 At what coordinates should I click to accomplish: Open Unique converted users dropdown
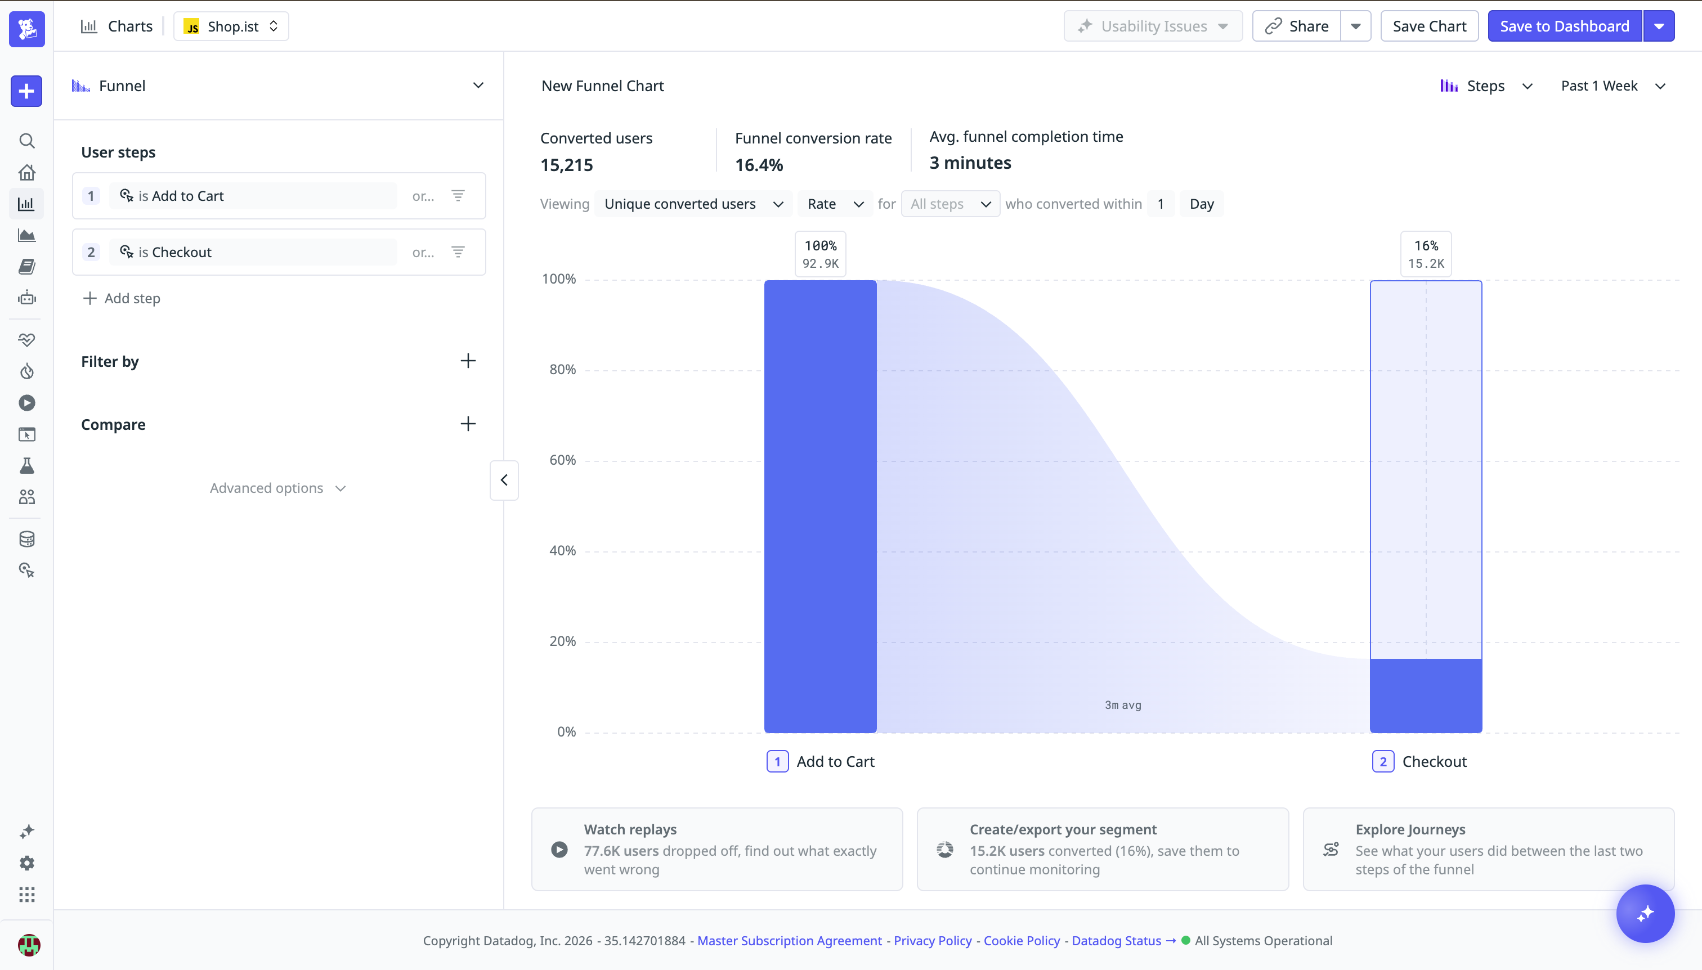pos(694,204)
